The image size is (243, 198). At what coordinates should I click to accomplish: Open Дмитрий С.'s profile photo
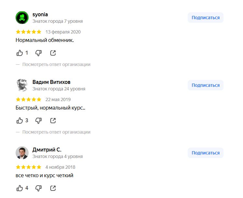pos(22,153)
